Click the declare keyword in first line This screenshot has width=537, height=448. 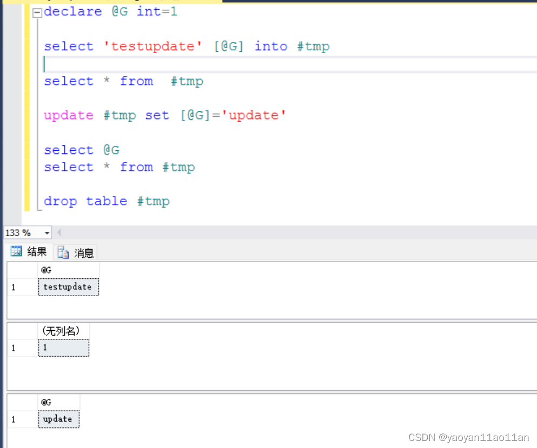pyautogui.click(x=73, y=11)
